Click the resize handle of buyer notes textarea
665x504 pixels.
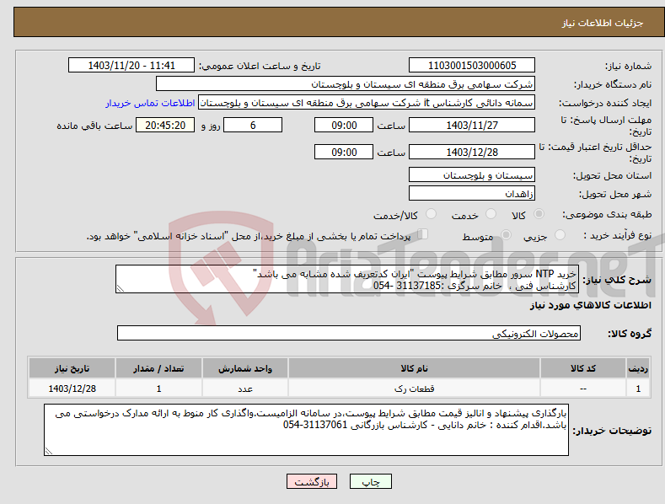point(49,452)
